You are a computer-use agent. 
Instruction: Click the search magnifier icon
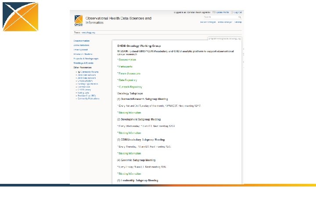click(x=240, y=17)
